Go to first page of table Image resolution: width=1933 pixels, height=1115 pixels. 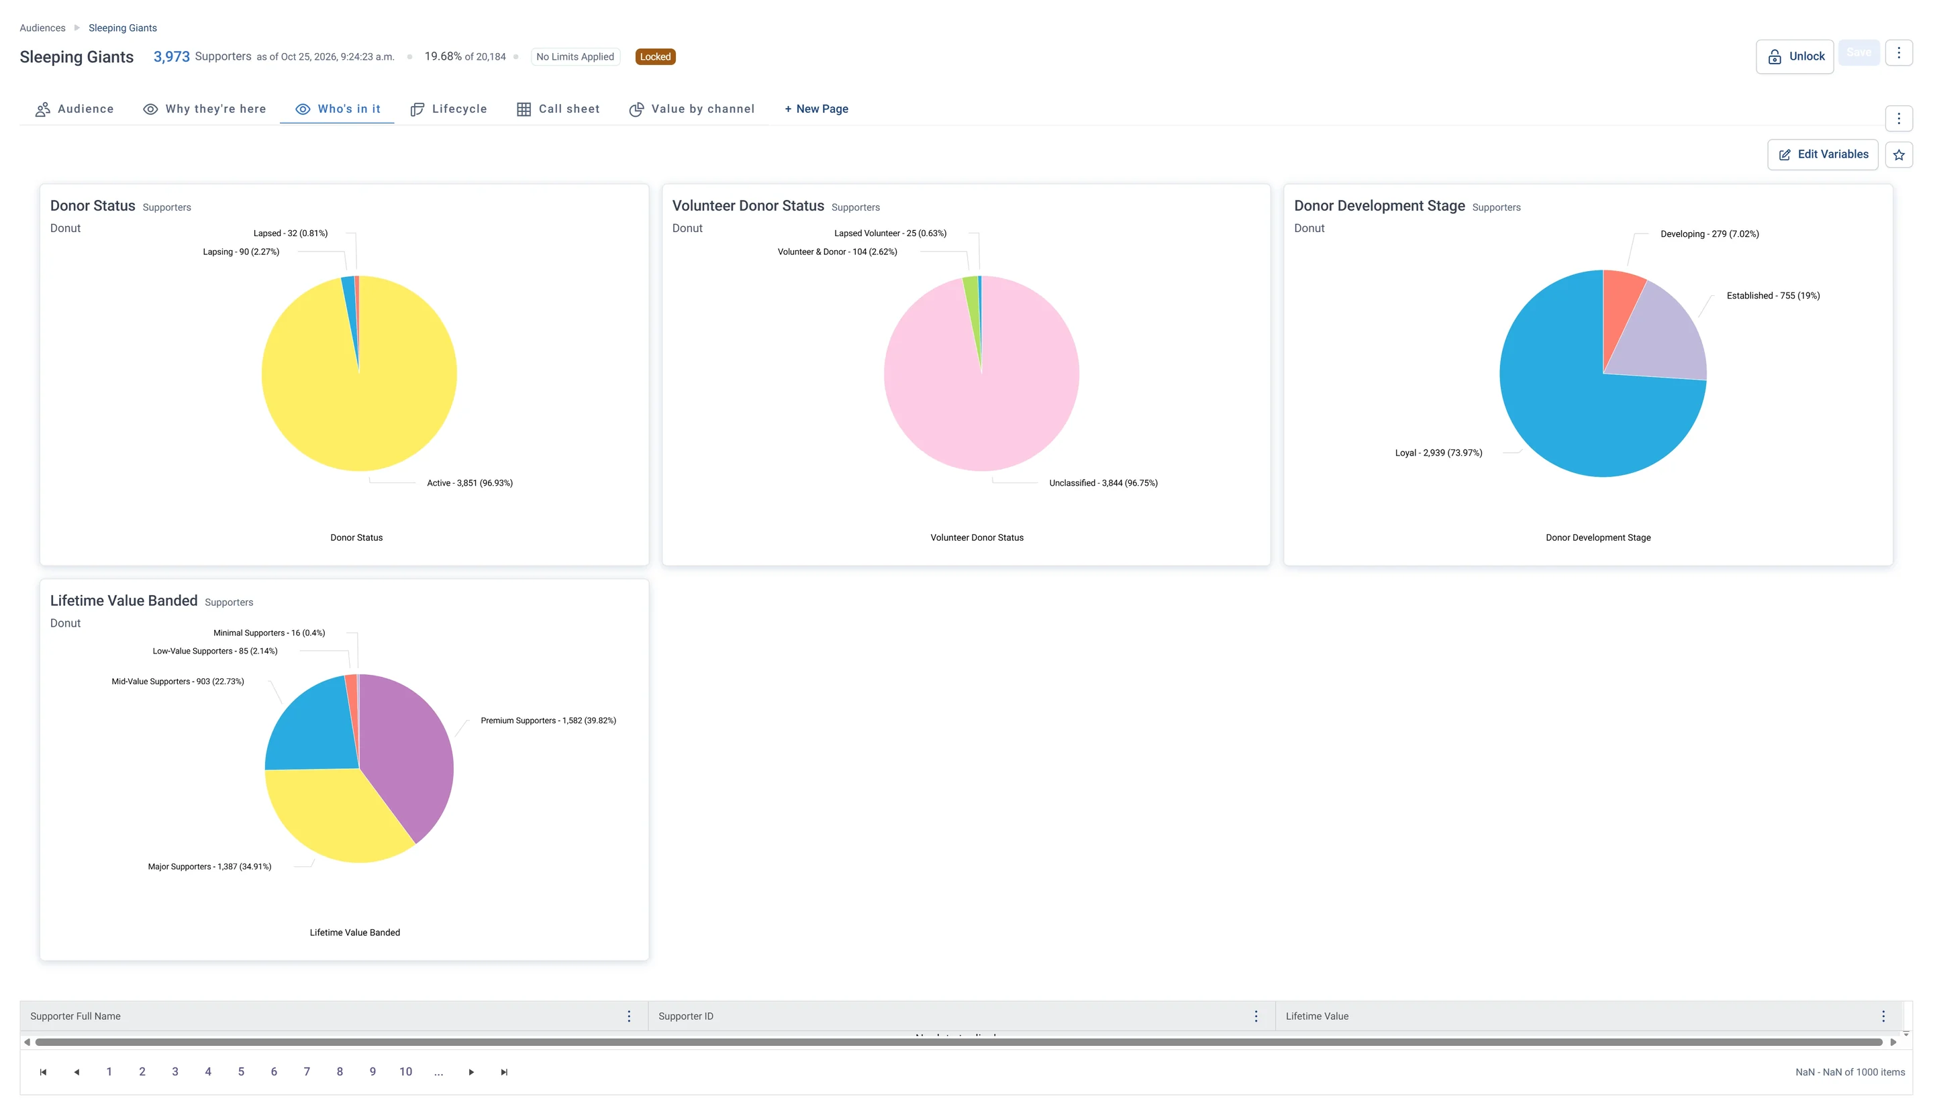(x=43, y=1072)
